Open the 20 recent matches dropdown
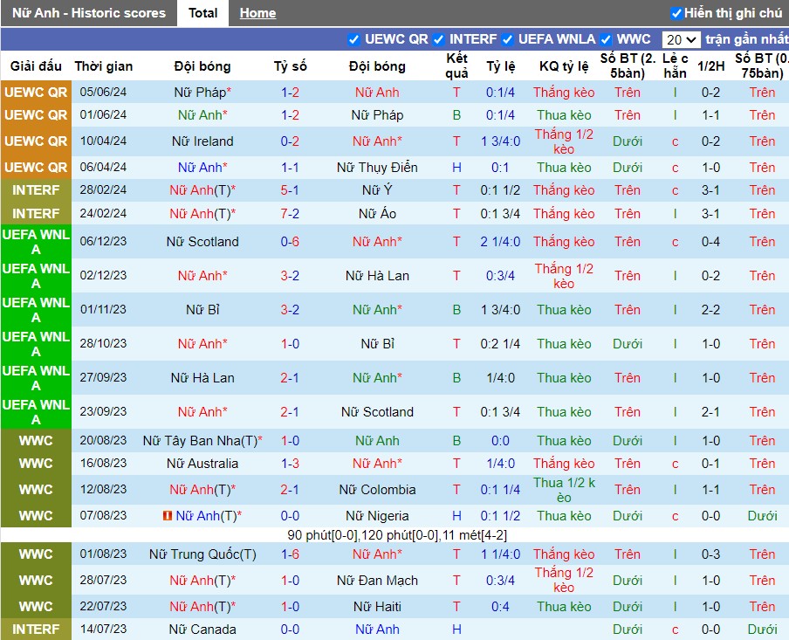 (681, 39)
